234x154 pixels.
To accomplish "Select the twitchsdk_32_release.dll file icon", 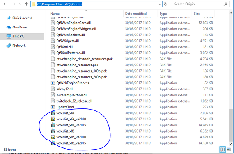I will [53, 101].
